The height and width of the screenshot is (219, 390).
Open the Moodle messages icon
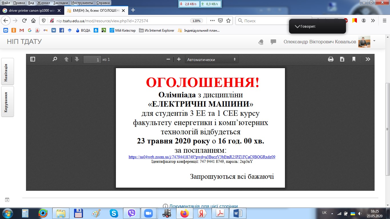tap(273, 42)
